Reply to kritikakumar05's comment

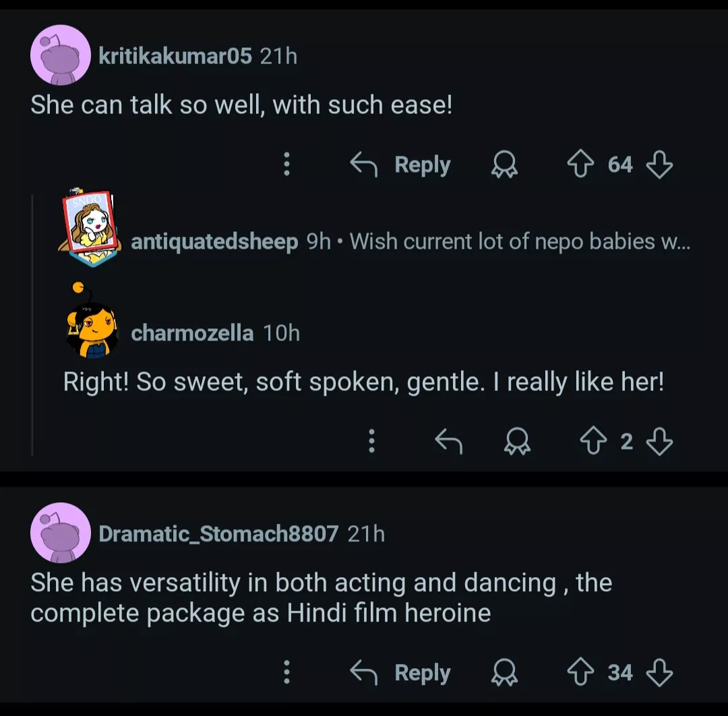(401, 165)
